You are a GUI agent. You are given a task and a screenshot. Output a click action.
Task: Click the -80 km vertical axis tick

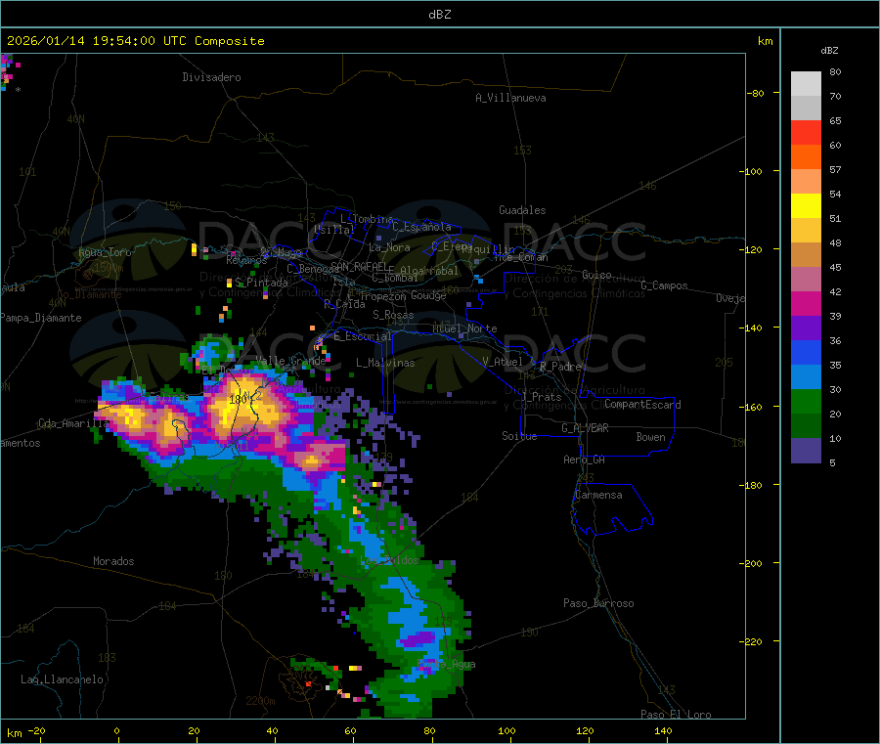(x=756, y=93)
